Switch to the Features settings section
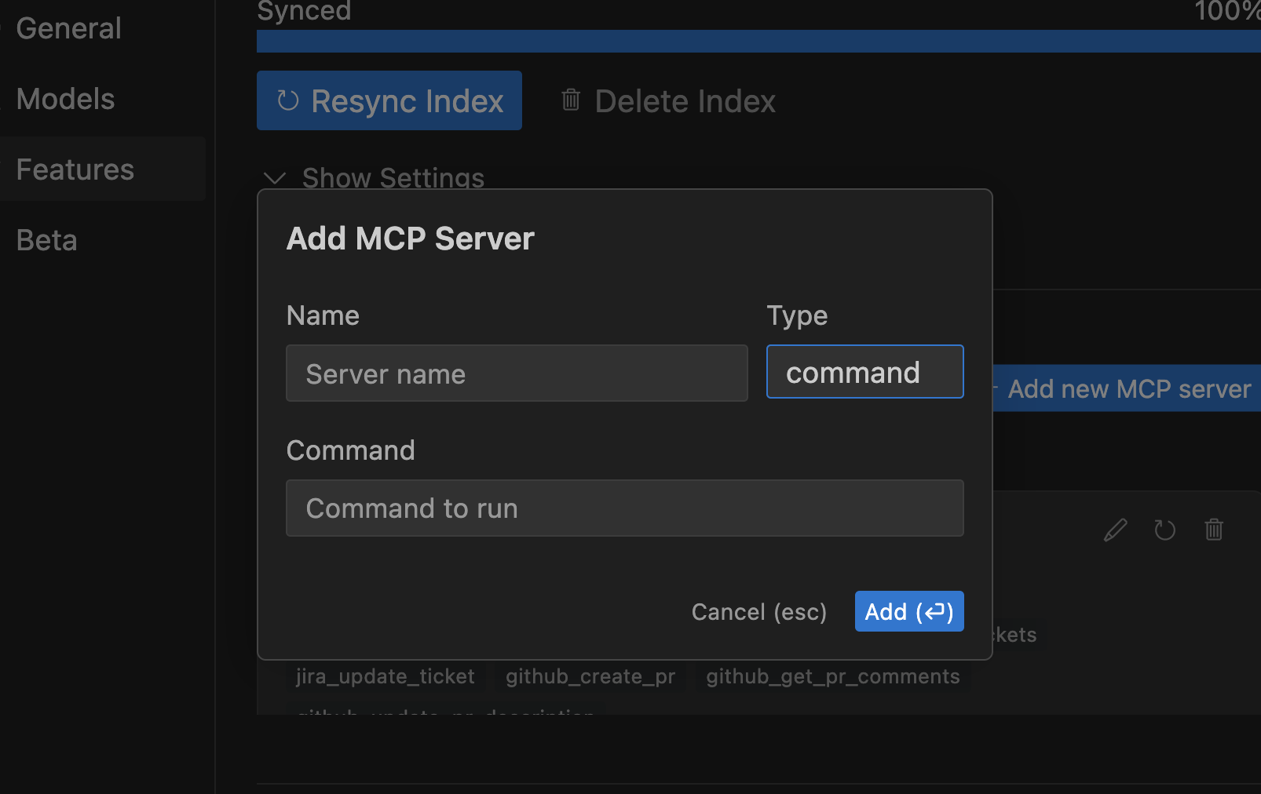 tap(75, 169)
